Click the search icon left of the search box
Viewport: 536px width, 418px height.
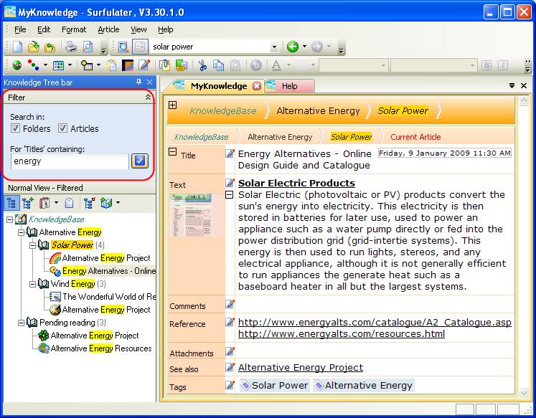(x=123, y=47)
